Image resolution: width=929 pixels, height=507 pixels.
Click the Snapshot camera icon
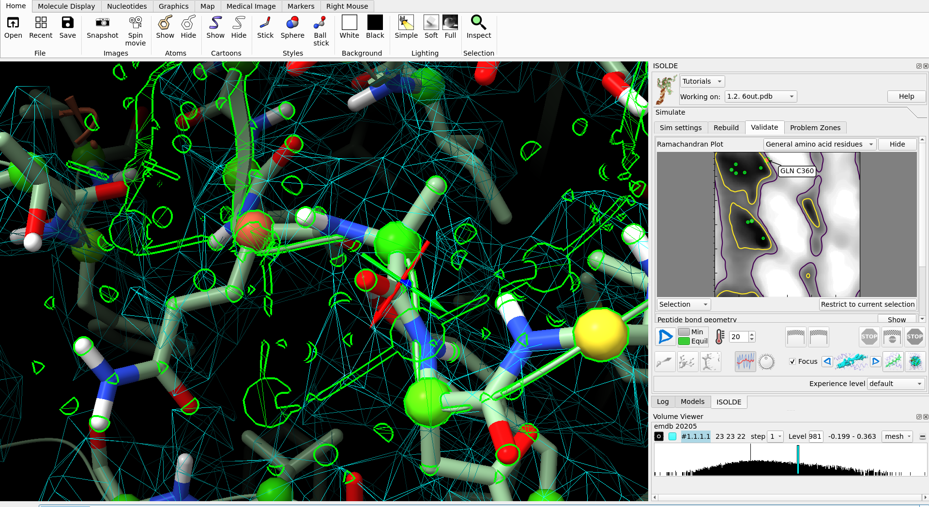point(102,23)
